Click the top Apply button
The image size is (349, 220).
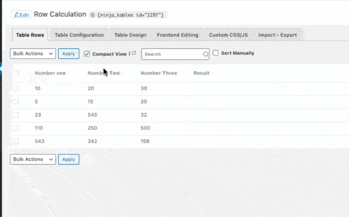(x=69, y=53)
